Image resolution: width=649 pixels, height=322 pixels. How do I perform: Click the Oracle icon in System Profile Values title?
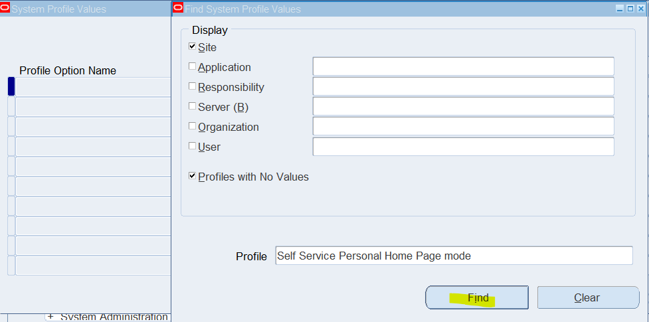click(5, 8)
